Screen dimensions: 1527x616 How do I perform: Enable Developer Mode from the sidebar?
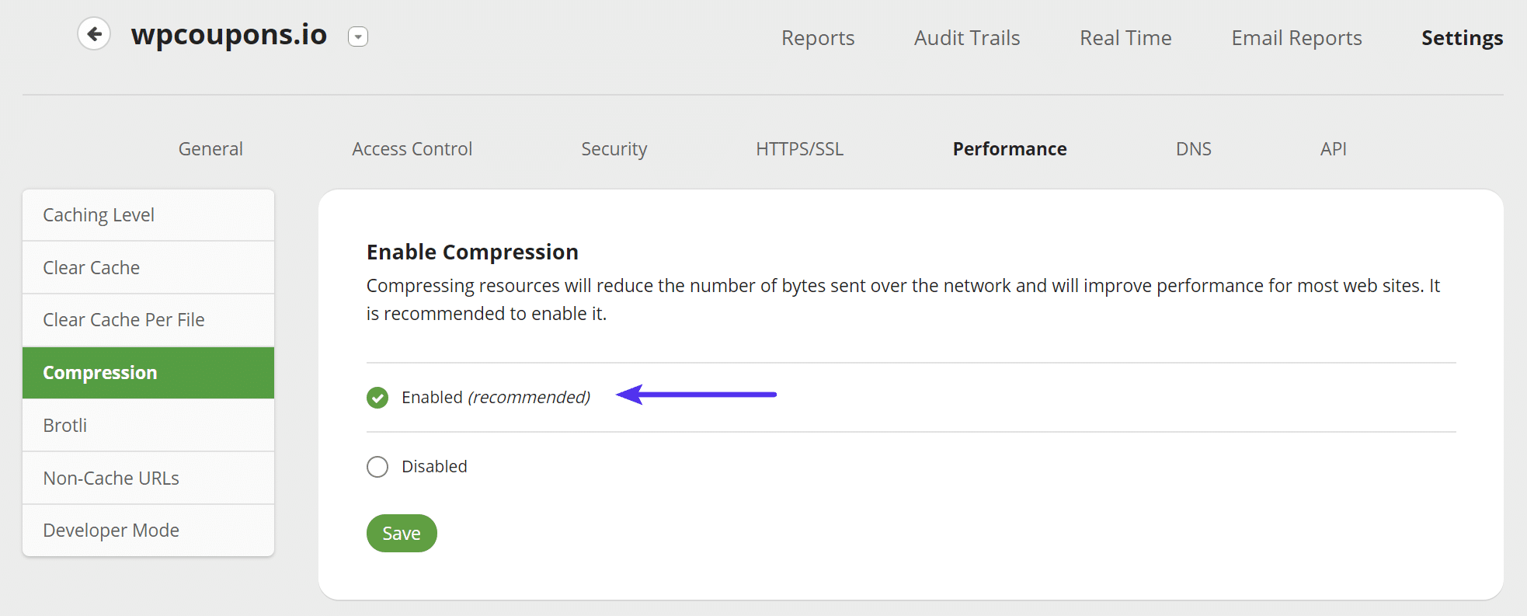111,530
